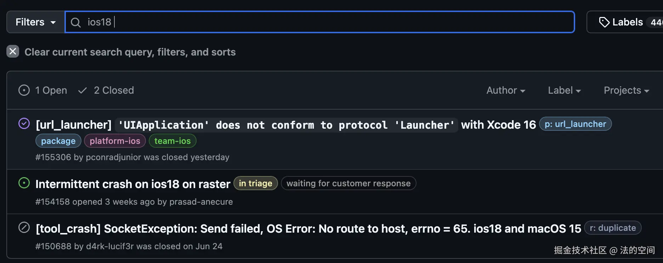The height and width of the screenshot is (263, 663).
Task: Expand the Author filter dropdown
Action: 505,90
